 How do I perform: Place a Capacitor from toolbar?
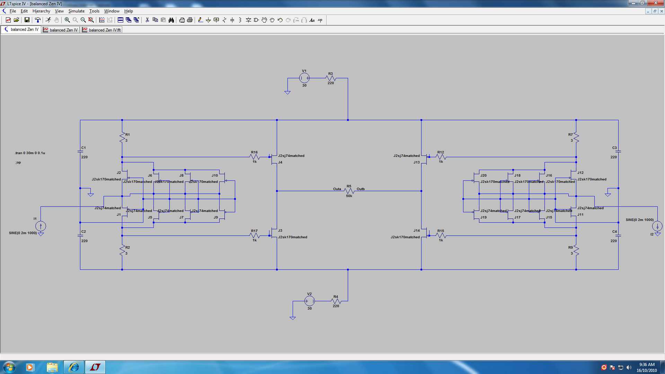click(232, 20)
